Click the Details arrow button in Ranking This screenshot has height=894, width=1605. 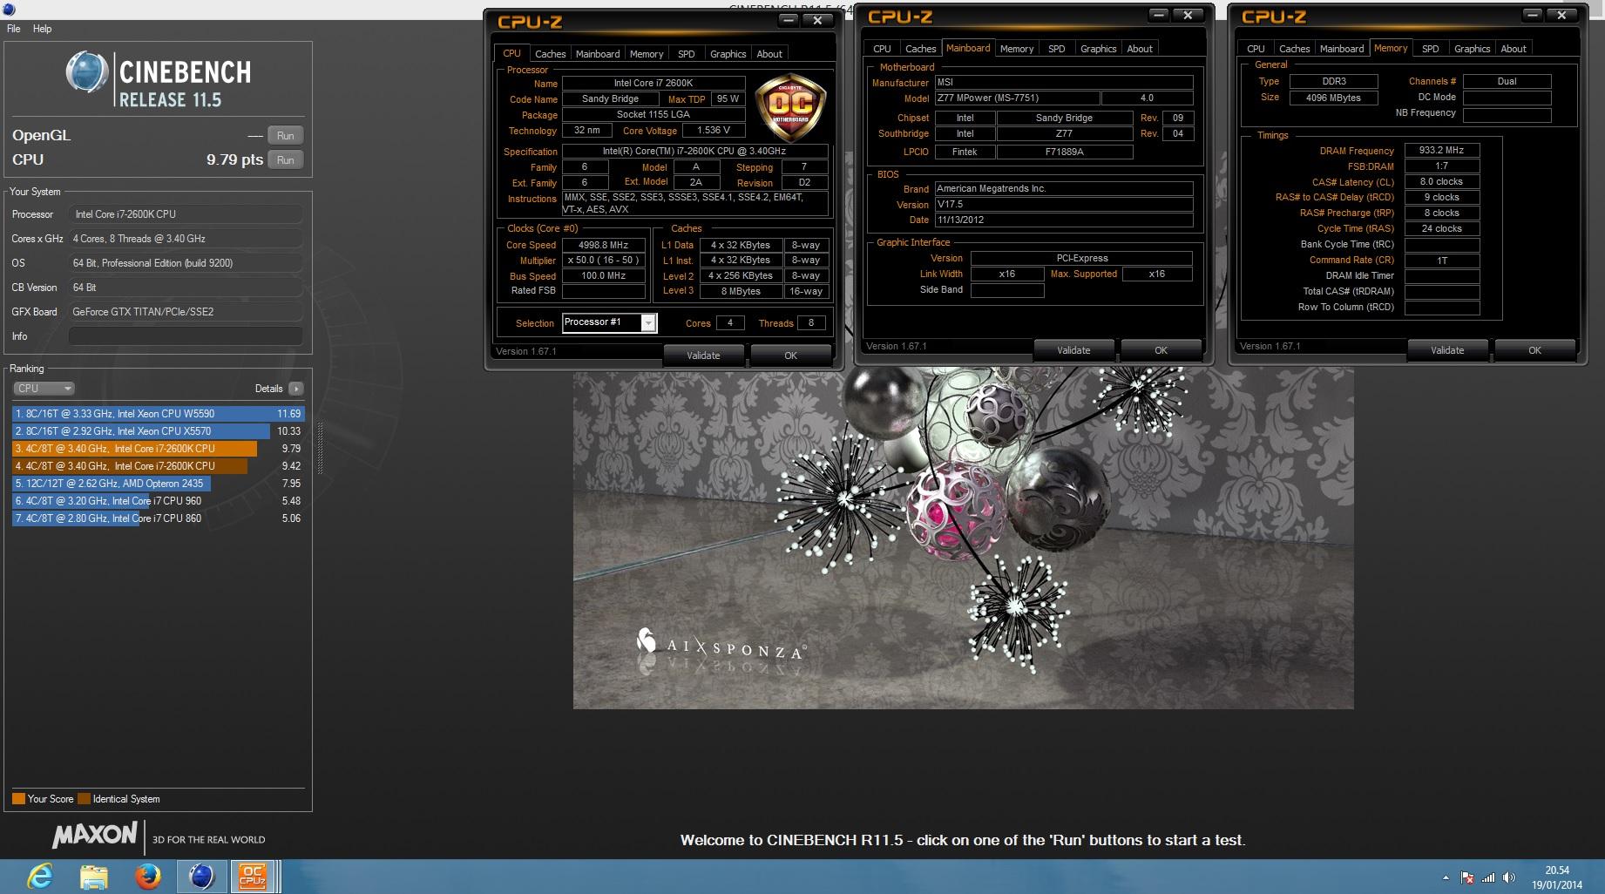[x=296, y=389]
